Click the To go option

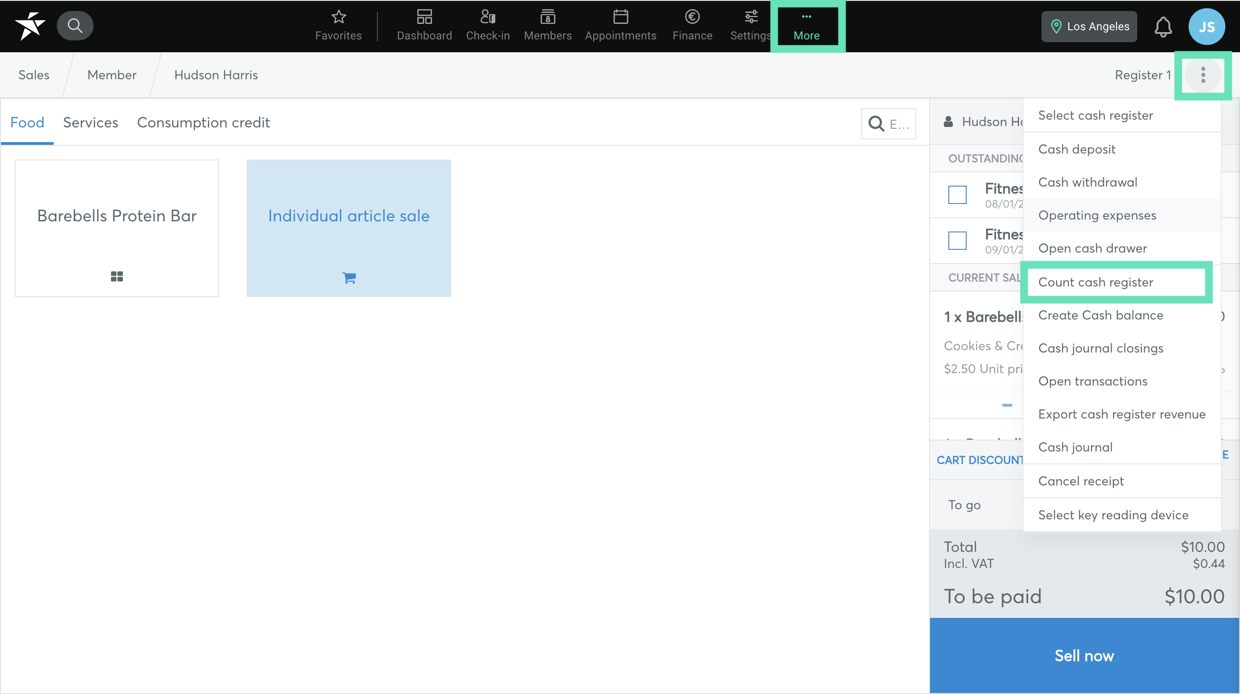[964, 505]
